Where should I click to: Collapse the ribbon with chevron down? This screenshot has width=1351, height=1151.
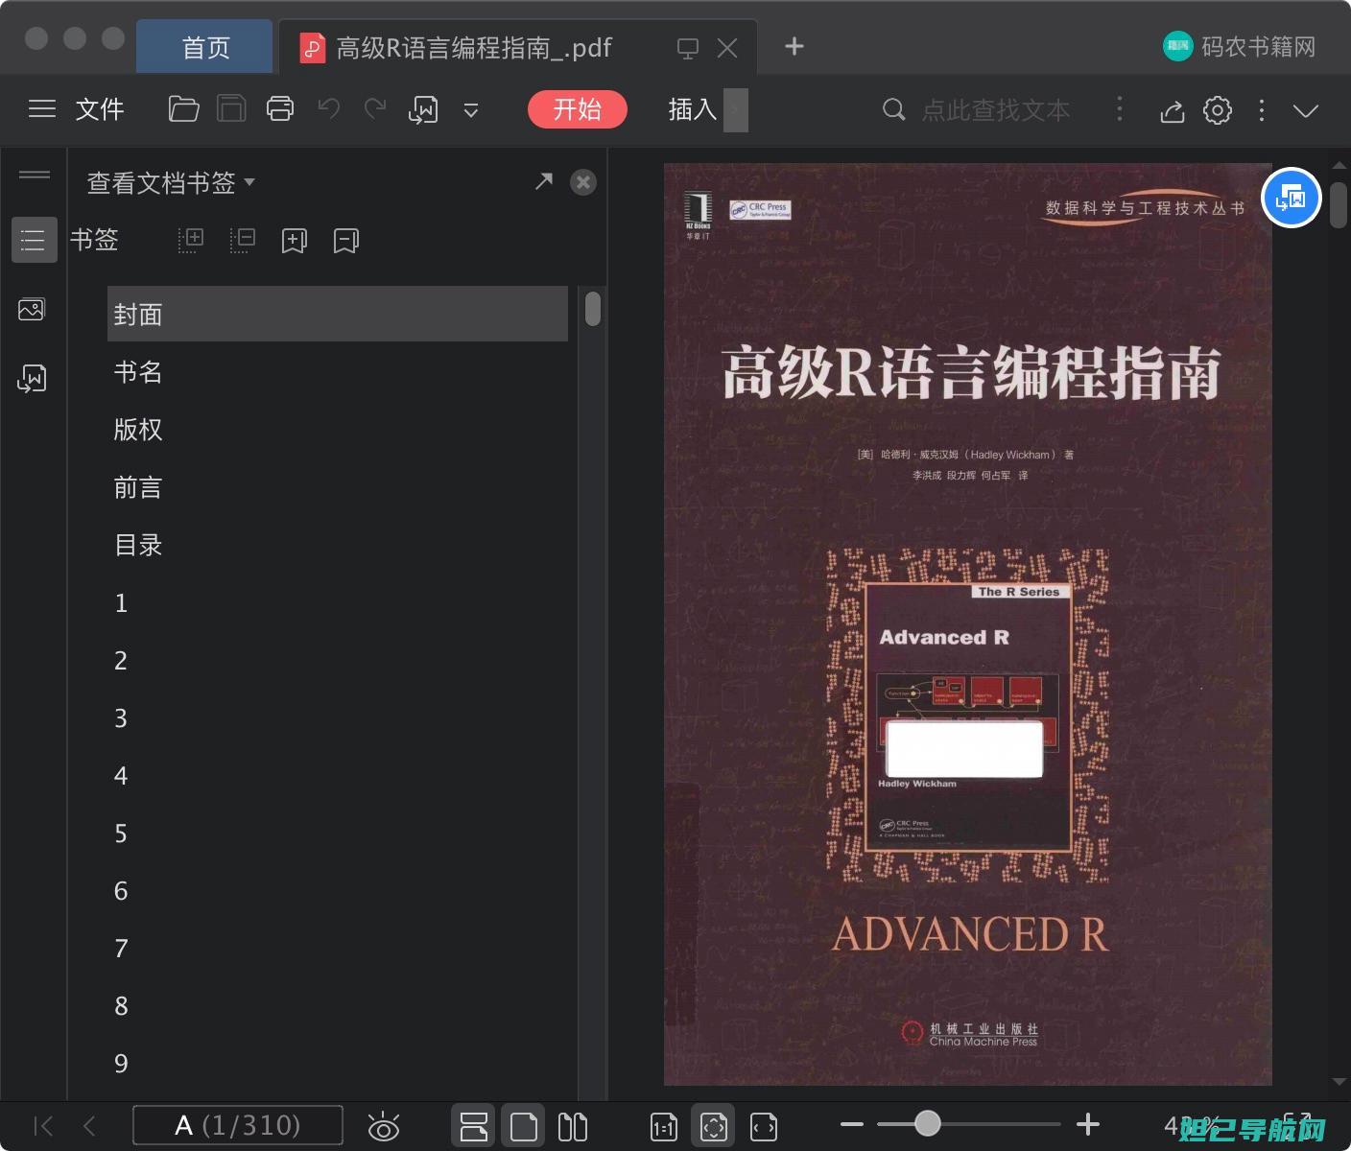pyautogui.click(x=1306, y=110)
